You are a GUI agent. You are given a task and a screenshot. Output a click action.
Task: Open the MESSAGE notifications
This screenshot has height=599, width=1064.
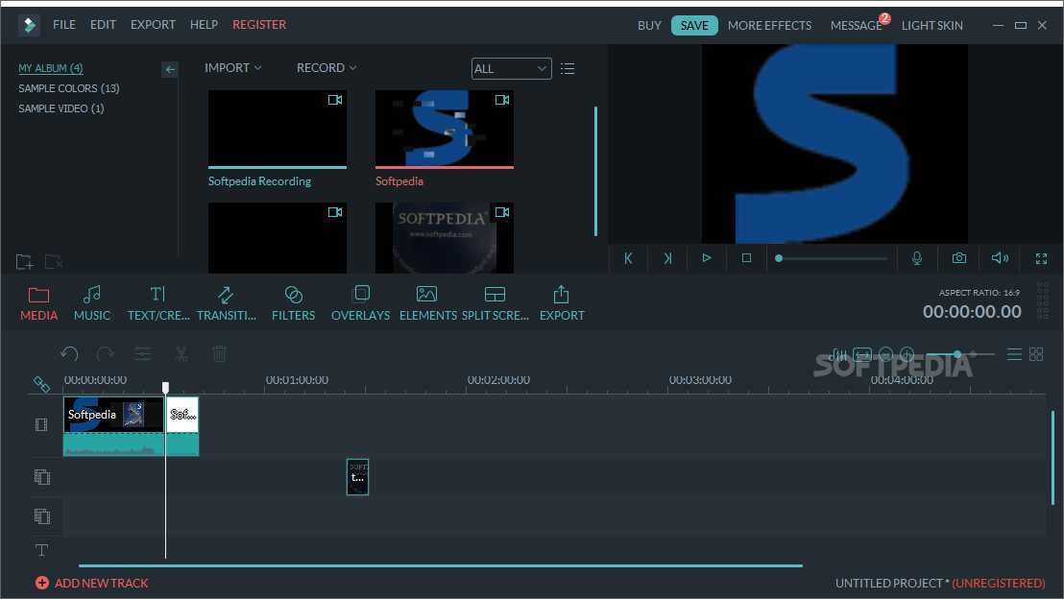coord(857,26)
